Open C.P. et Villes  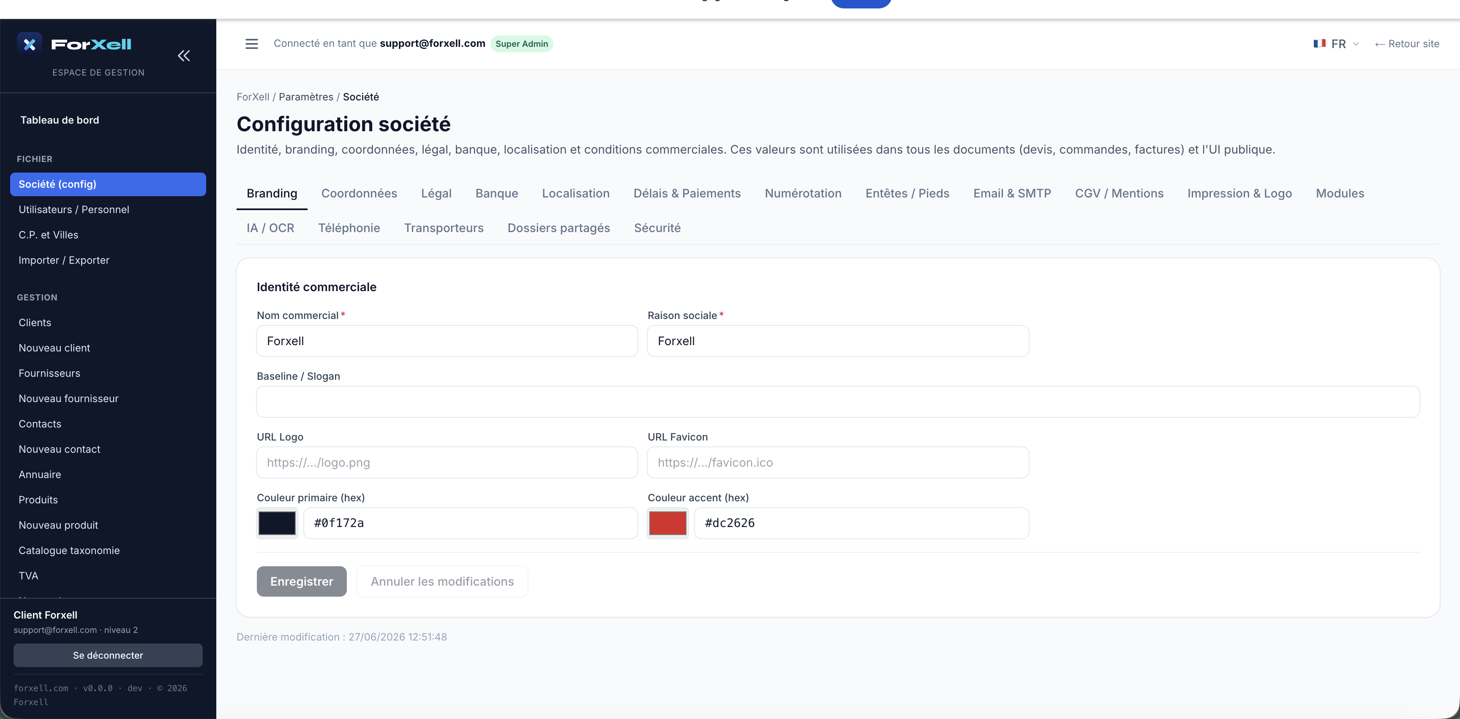[108, 235]
